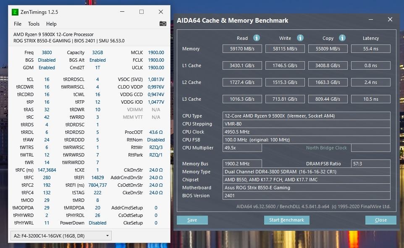Click the GDM value Enabled
The width and height of the screenshot is (404, 248).
click(x=47, y=68)
